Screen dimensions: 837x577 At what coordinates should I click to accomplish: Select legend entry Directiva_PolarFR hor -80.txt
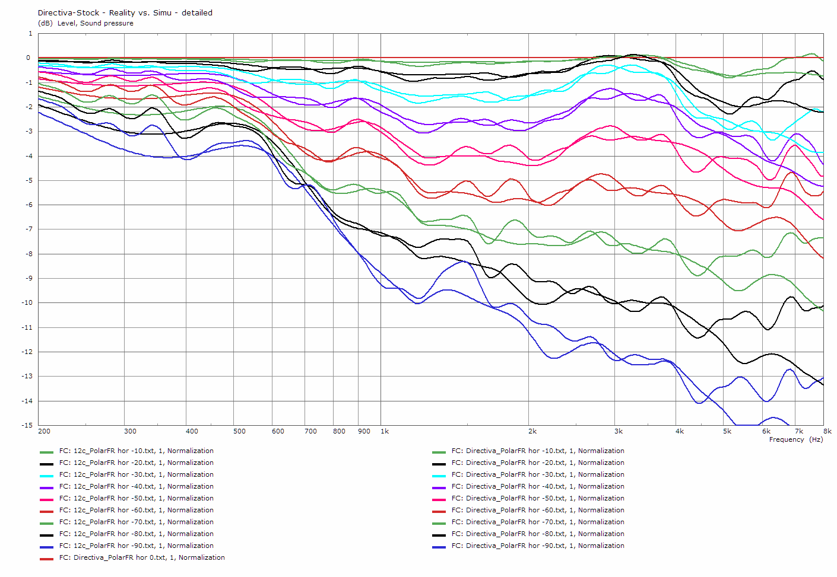click(538, 534)
